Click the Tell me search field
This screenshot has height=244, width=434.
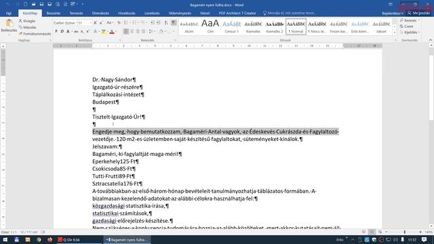(290, 14)
